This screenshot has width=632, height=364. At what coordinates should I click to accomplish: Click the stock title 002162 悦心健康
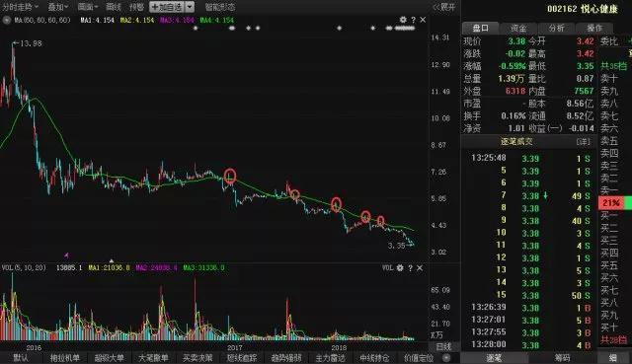pyautogui.click(x=582, y=9)
